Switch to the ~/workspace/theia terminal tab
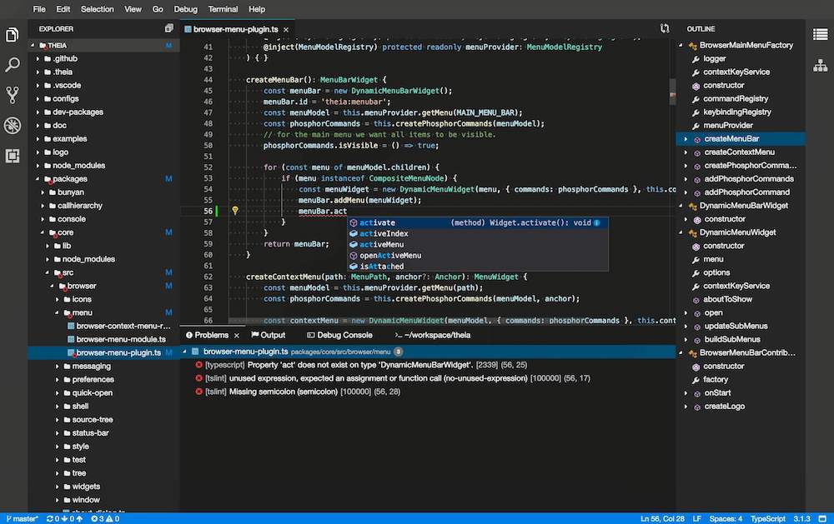 pyautogui.click(x=432, y=335)
